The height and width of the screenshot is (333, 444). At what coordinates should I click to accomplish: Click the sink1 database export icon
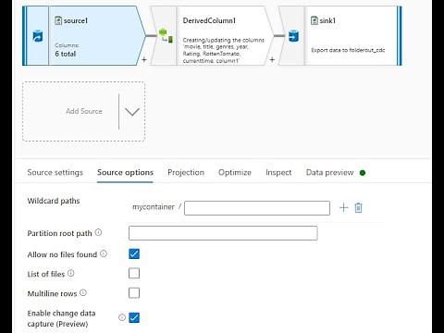click(293, 36)
